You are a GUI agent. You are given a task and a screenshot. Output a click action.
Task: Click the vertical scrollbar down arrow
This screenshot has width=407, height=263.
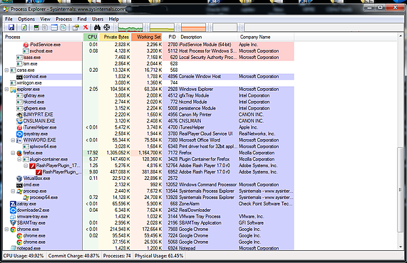coord(401,247)
